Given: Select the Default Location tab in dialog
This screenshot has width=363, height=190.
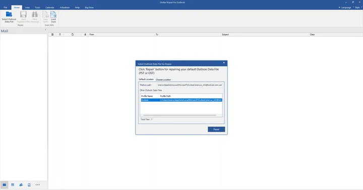Looking at the screenshot, I should [146, 80].
